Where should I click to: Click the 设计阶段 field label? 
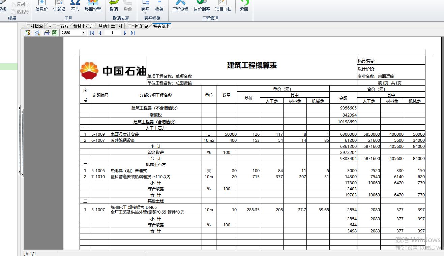tap(366, 69)
